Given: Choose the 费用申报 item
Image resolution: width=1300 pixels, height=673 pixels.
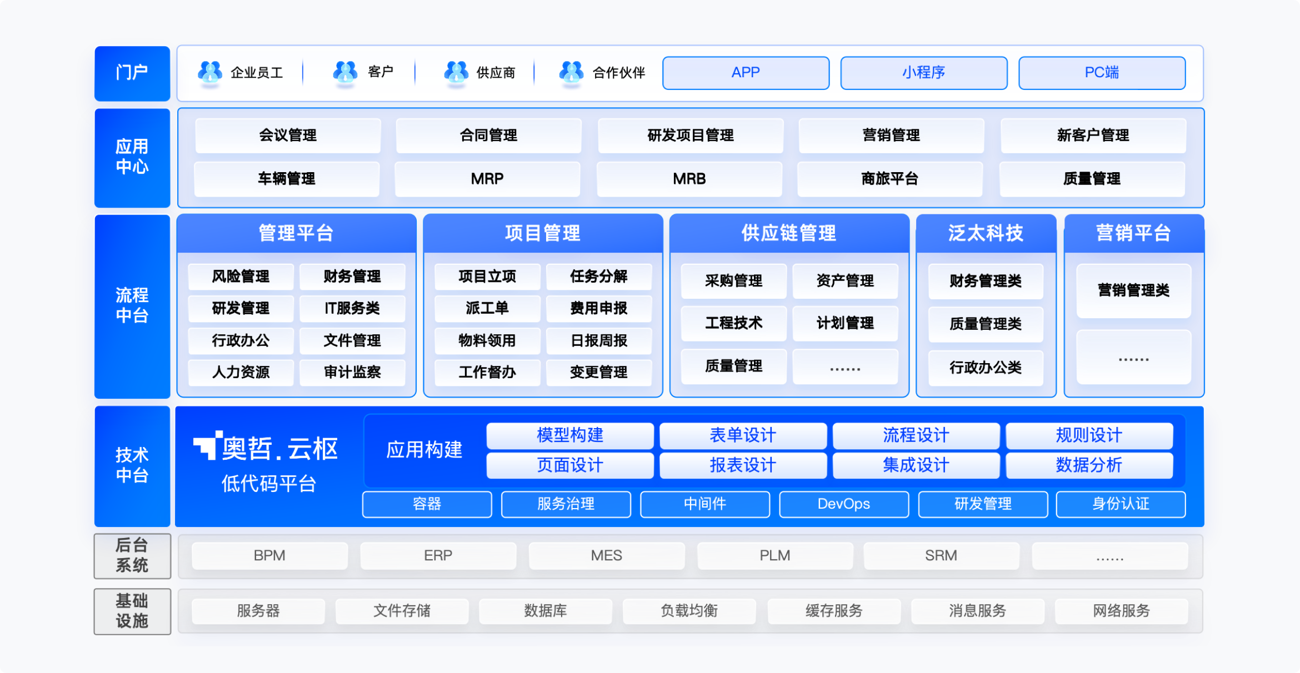Looking at the screenshot, I should pos(599,308).
